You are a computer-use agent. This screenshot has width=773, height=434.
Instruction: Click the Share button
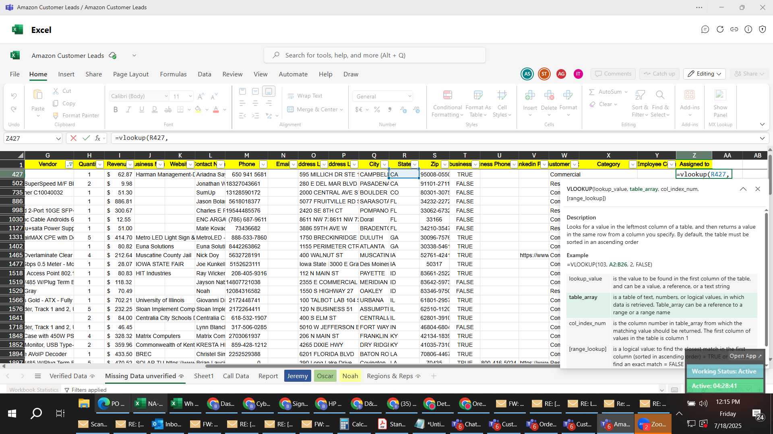(x=749, y=74)
